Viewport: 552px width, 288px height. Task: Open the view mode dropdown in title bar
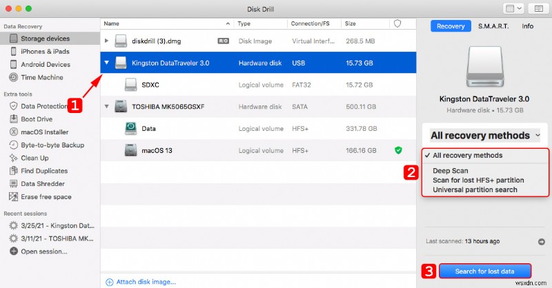(513, 9)
